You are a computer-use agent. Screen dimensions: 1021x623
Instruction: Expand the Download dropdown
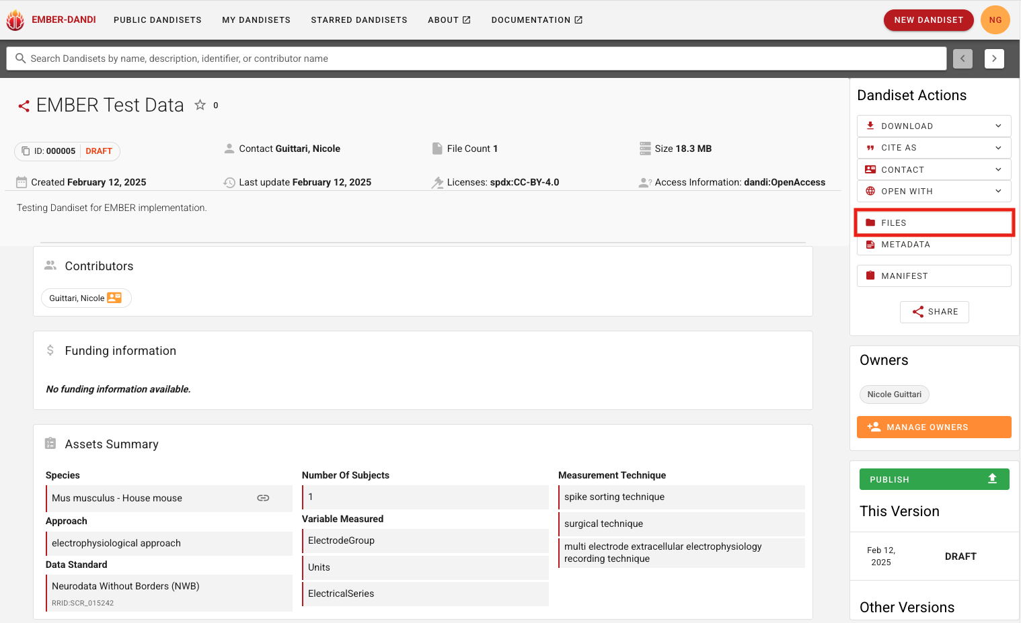[934, 126]
